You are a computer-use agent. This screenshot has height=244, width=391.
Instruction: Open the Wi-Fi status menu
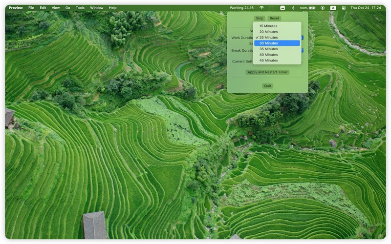tap(261, 8)
